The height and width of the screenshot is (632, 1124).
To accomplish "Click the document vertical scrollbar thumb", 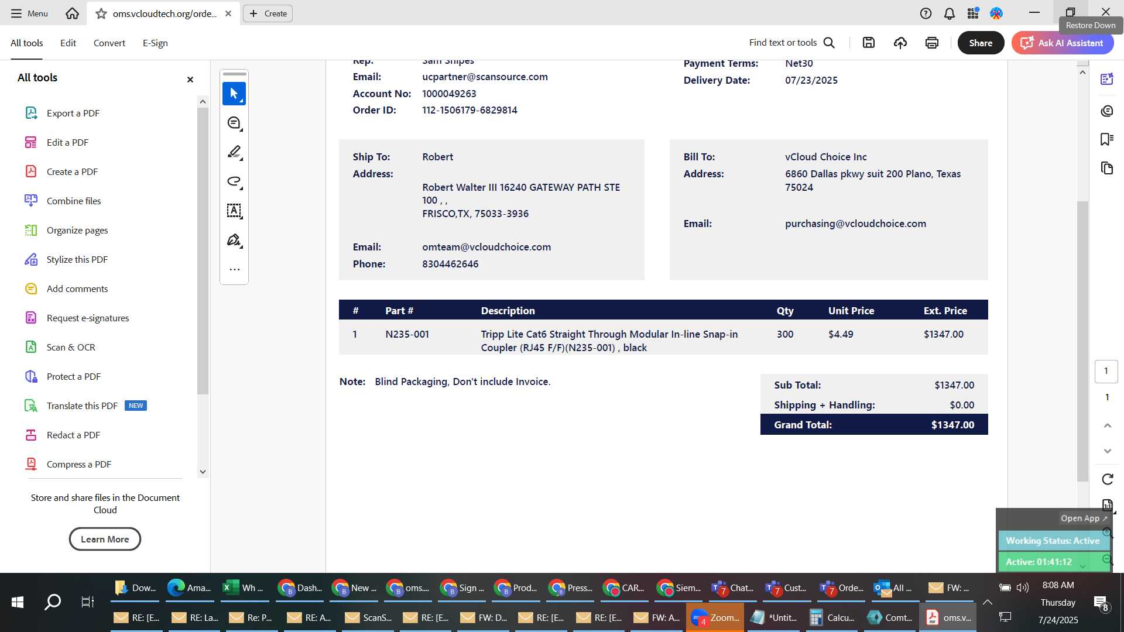I will click(1082, 341).
